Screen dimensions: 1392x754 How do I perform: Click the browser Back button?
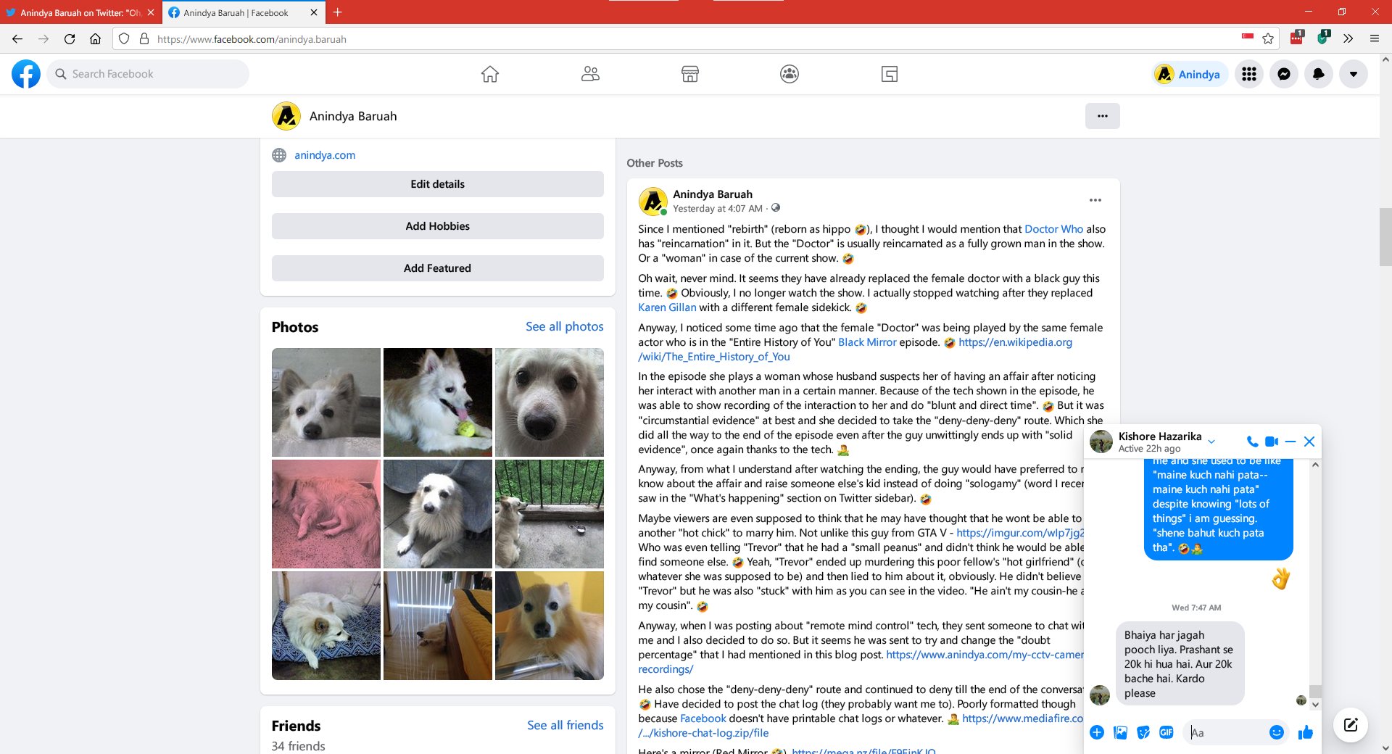pos(17,39)
